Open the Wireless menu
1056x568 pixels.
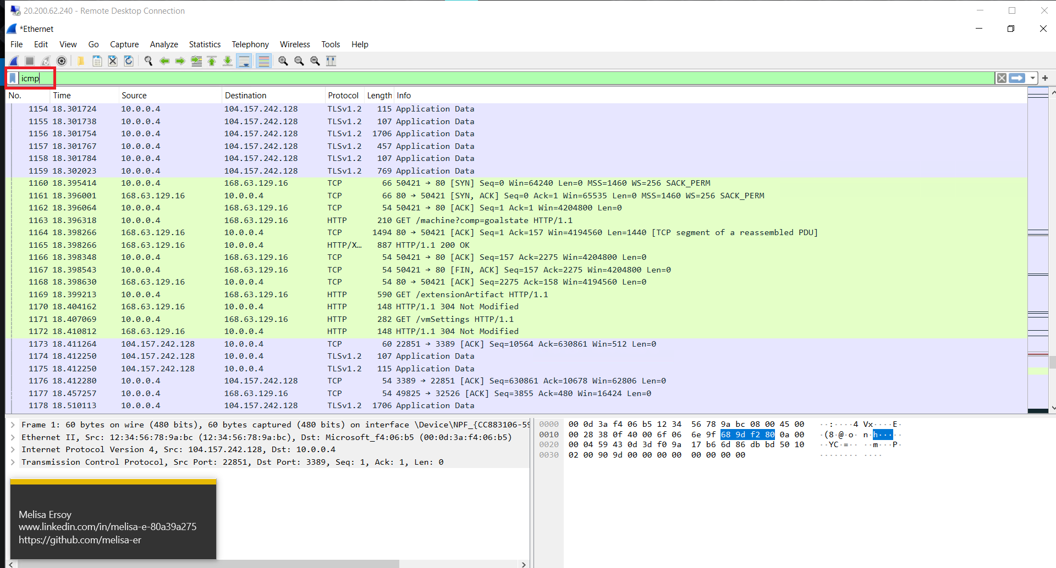[x=295, y=44]
